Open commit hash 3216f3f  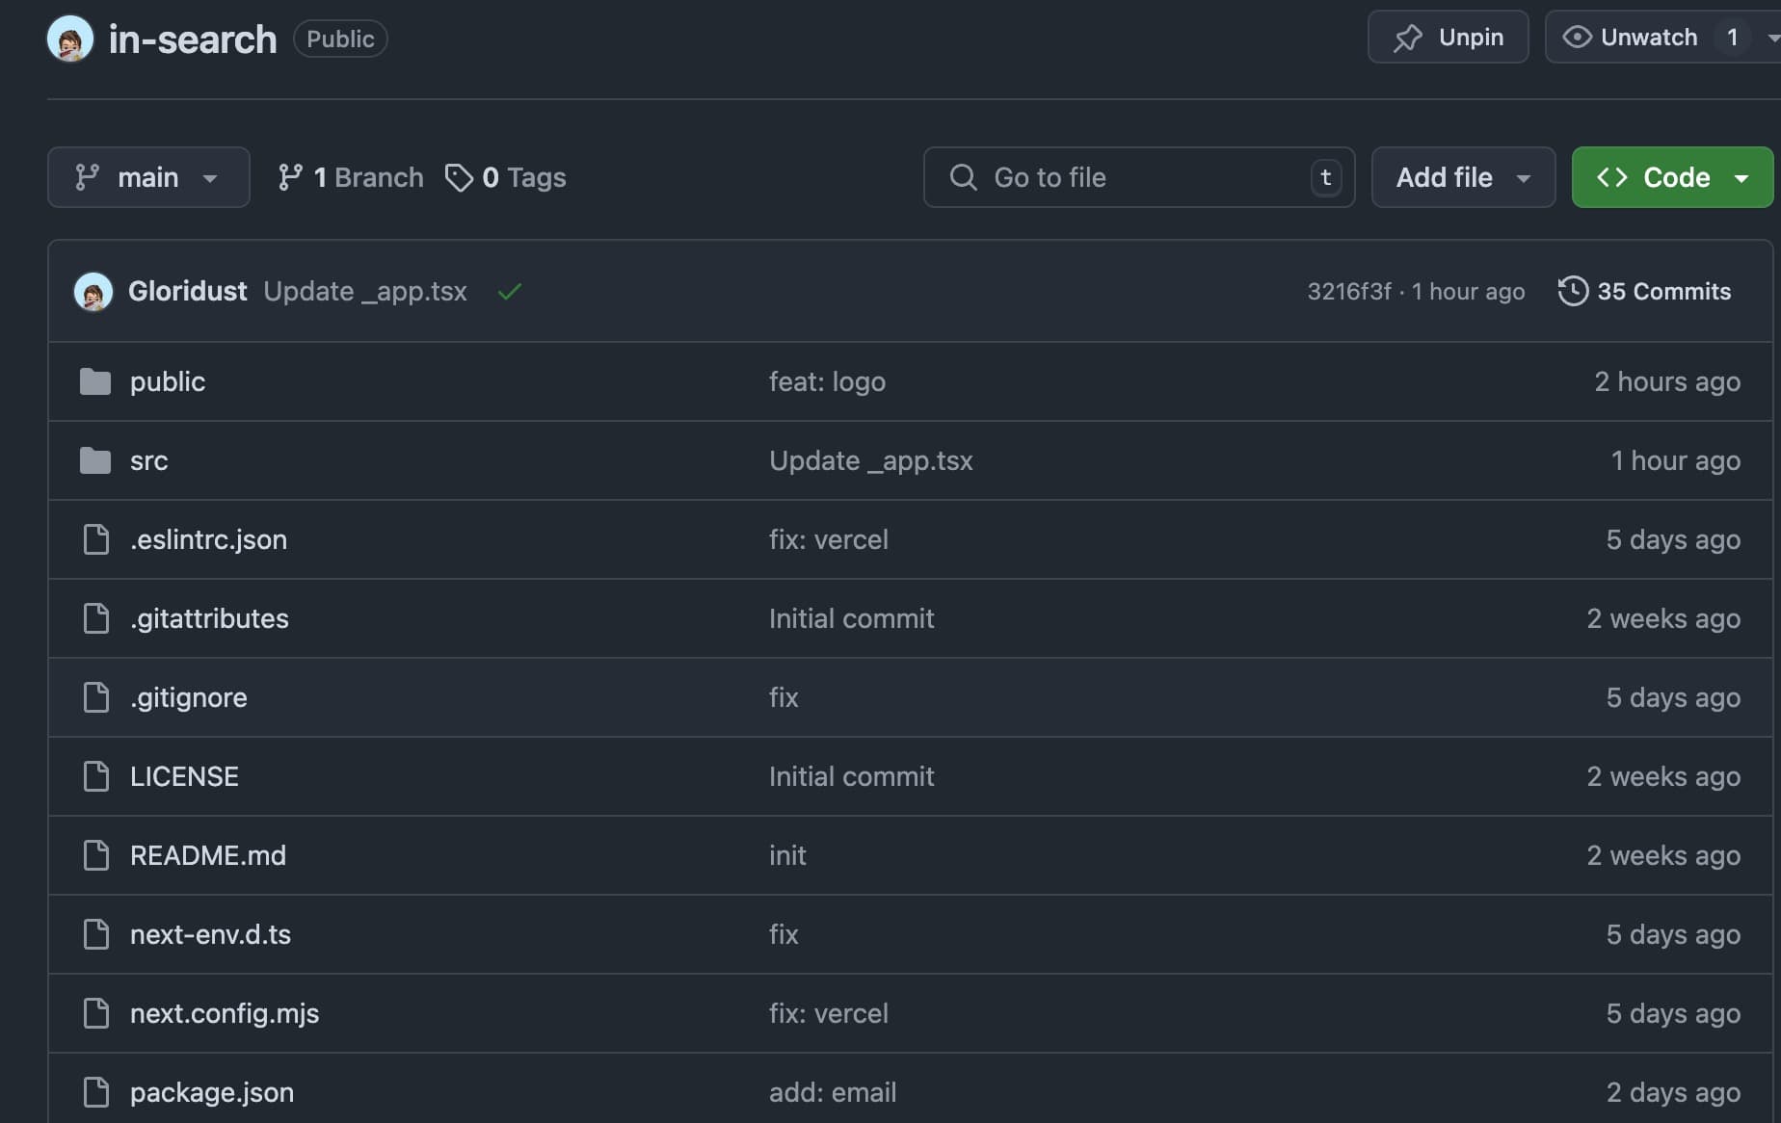(1349, 291)
